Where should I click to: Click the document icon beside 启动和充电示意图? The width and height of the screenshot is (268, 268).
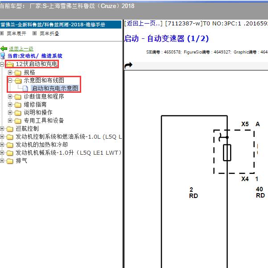click(25, 89)
